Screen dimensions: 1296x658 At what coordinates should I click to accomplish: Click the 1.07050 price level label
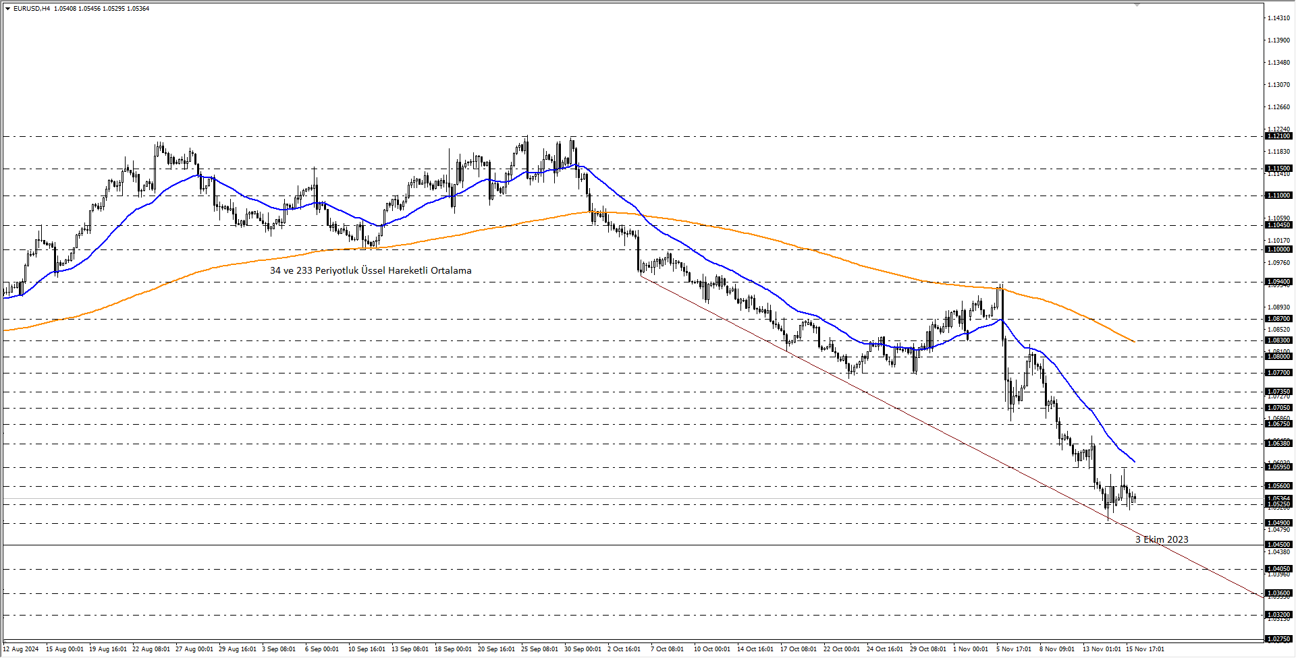point(1278,408)
